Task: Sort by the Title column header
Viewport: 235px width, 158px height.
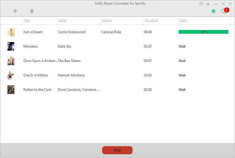Action: tap(27, 21)
